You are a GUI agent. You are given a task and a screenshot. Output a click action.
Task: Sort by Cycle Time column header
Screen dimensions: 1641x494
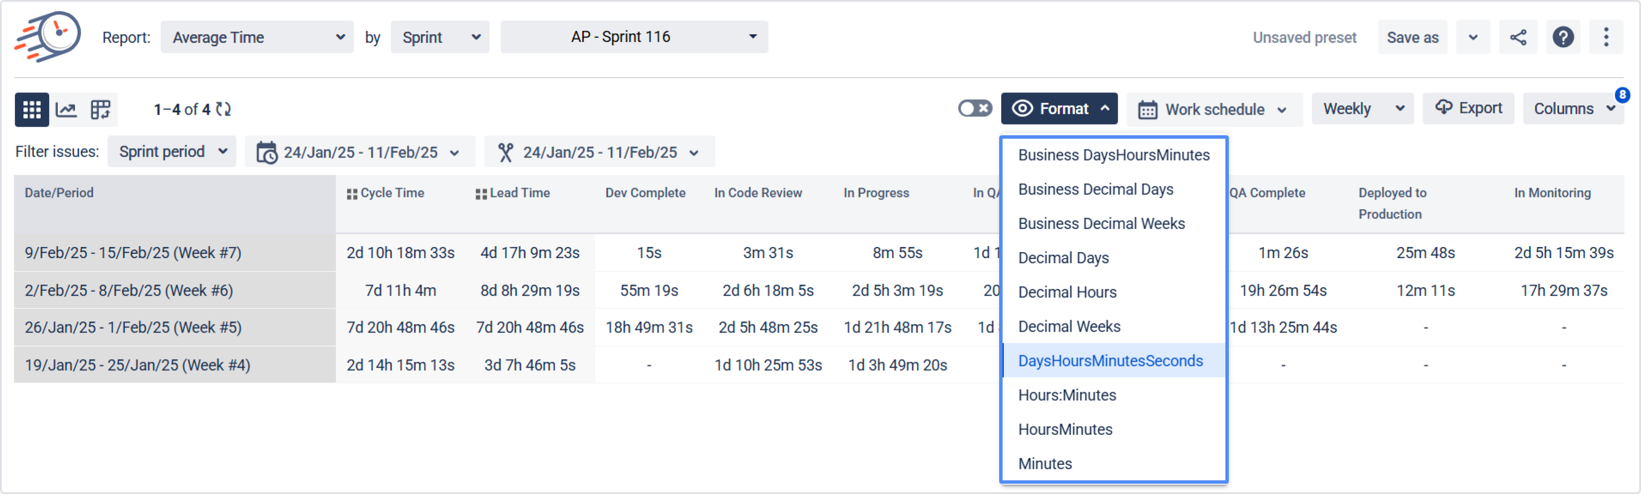point(392,193)
